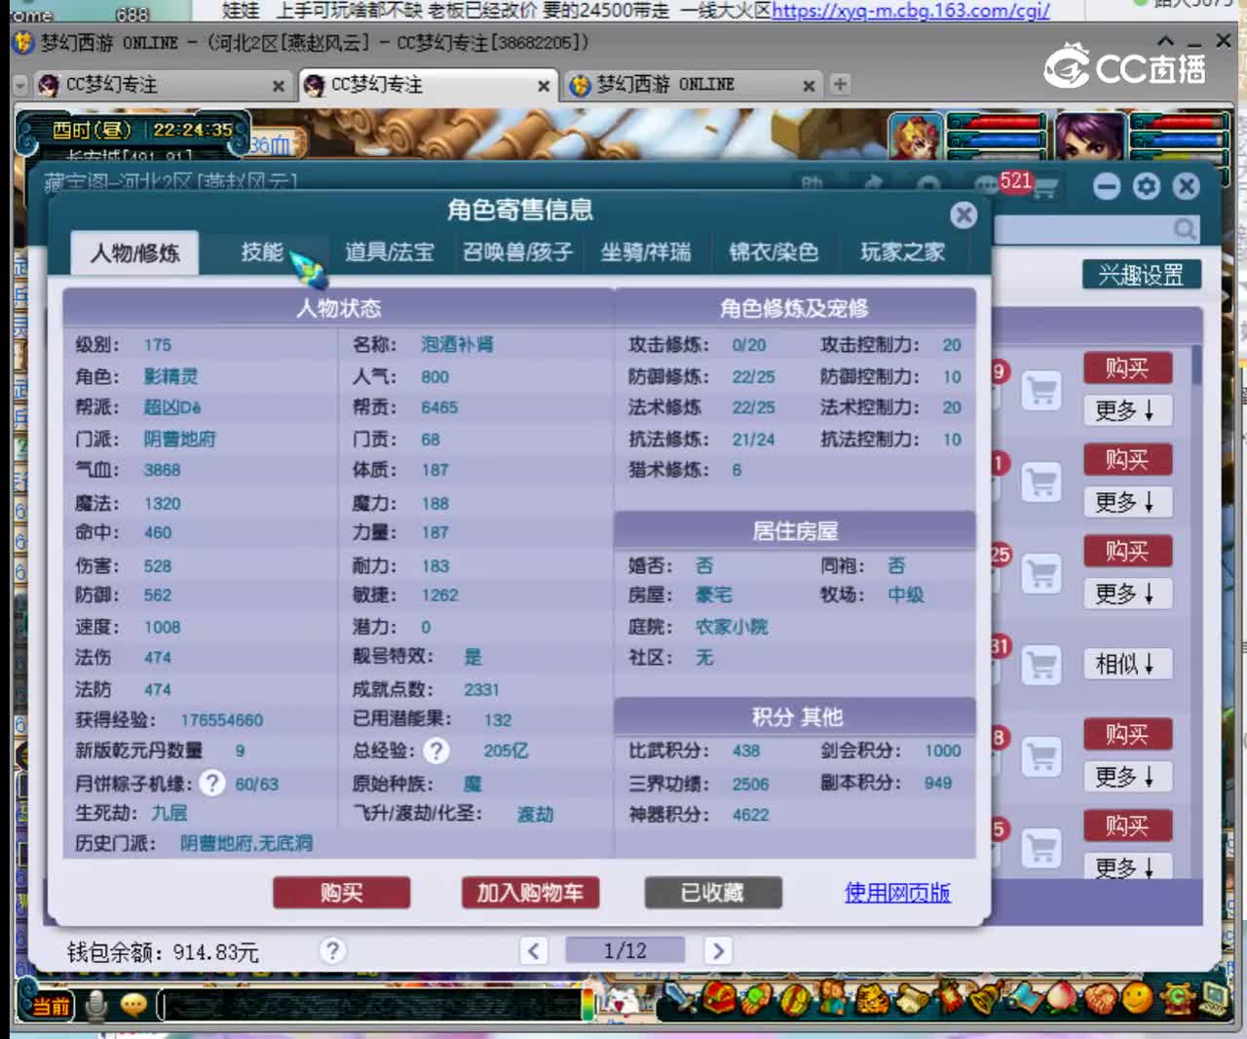The image size is (1247, 1039).
Task: Go to next page arrow in pager
Action: (718, 950)
